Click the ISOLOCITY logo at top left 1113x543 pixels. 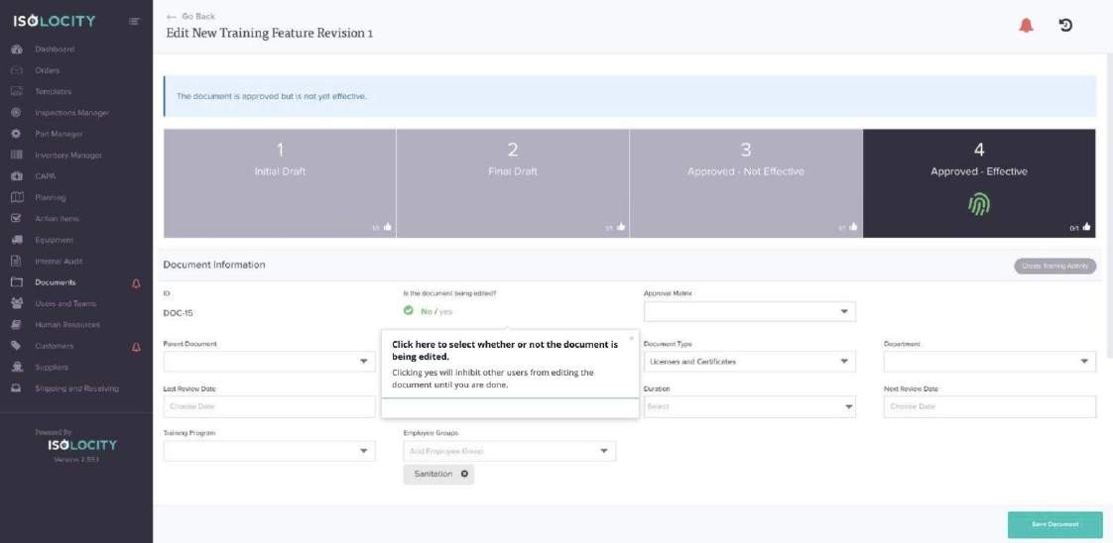54,21
